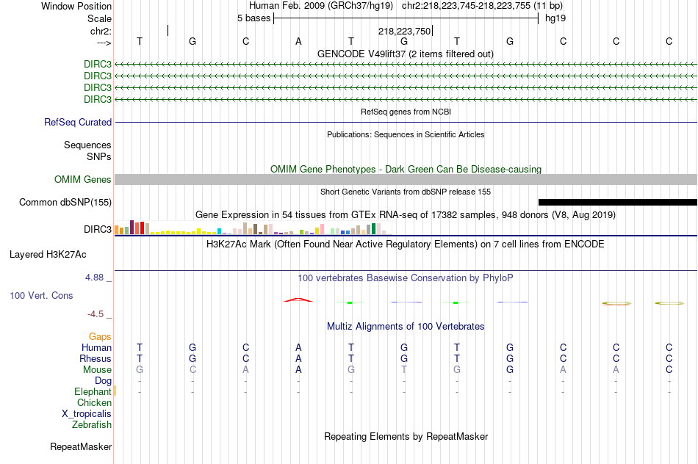698x464 pixels.
Task: Select the black Common dbSNP variant bar
Action: (617, 203)
